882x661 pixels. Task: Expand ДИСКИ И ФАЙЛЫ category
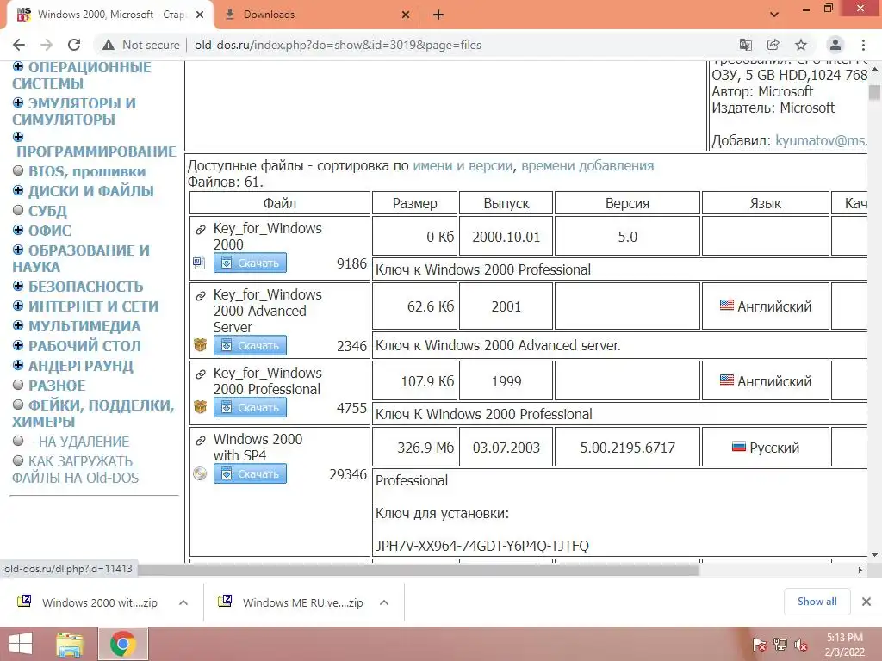pos(18,190)
